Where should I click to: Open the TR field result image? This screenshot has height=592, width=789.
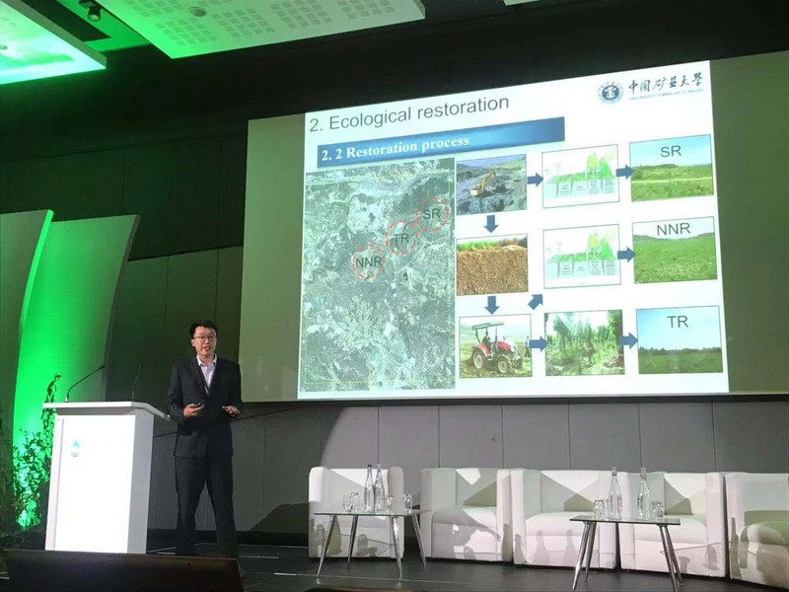coord(679,340)
